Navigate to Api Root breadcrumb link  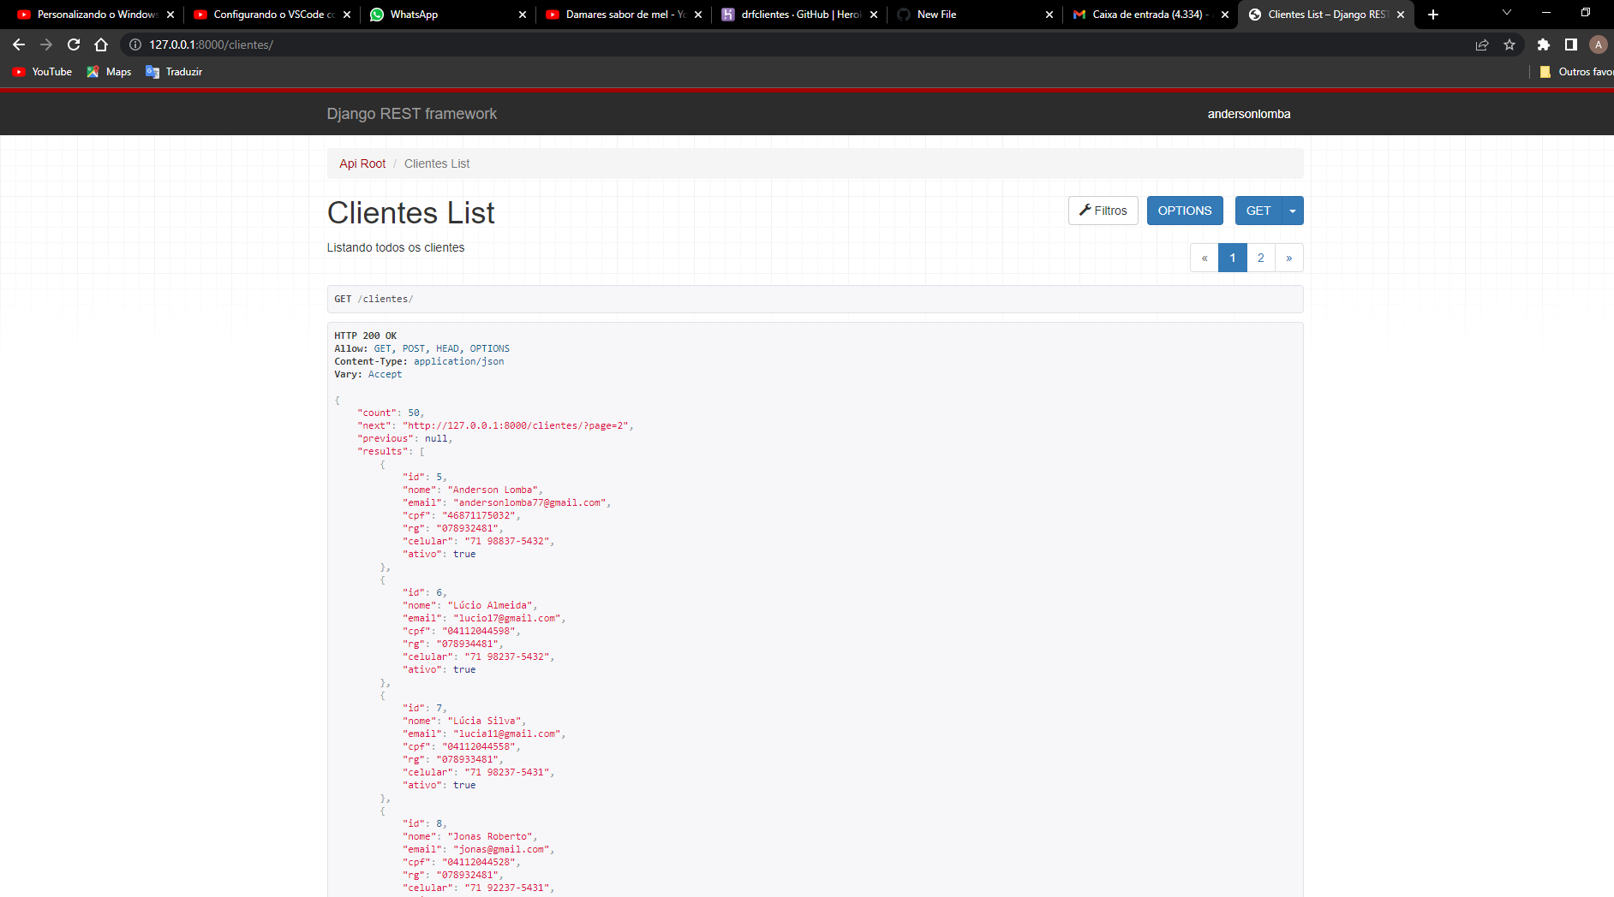(x=362, y=163)
